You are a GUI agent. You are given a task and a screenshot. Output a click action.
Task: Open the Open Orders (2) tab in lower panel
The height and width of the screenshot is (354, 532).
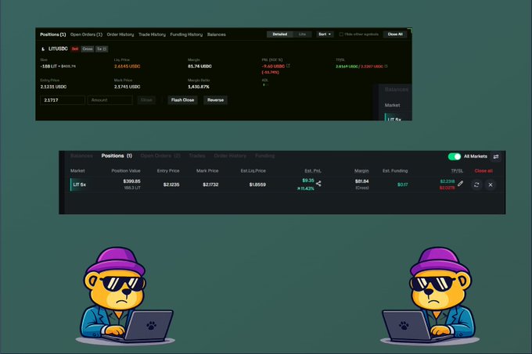tap(160, 156)
